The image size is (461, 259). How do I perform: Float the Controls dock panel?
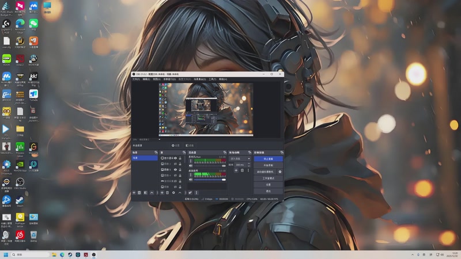coord(282,153)
